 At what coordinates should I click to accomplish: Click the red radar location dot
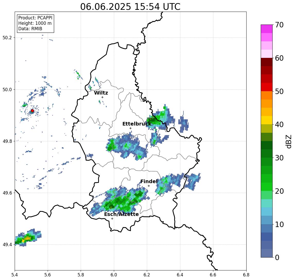coord(32,111)
